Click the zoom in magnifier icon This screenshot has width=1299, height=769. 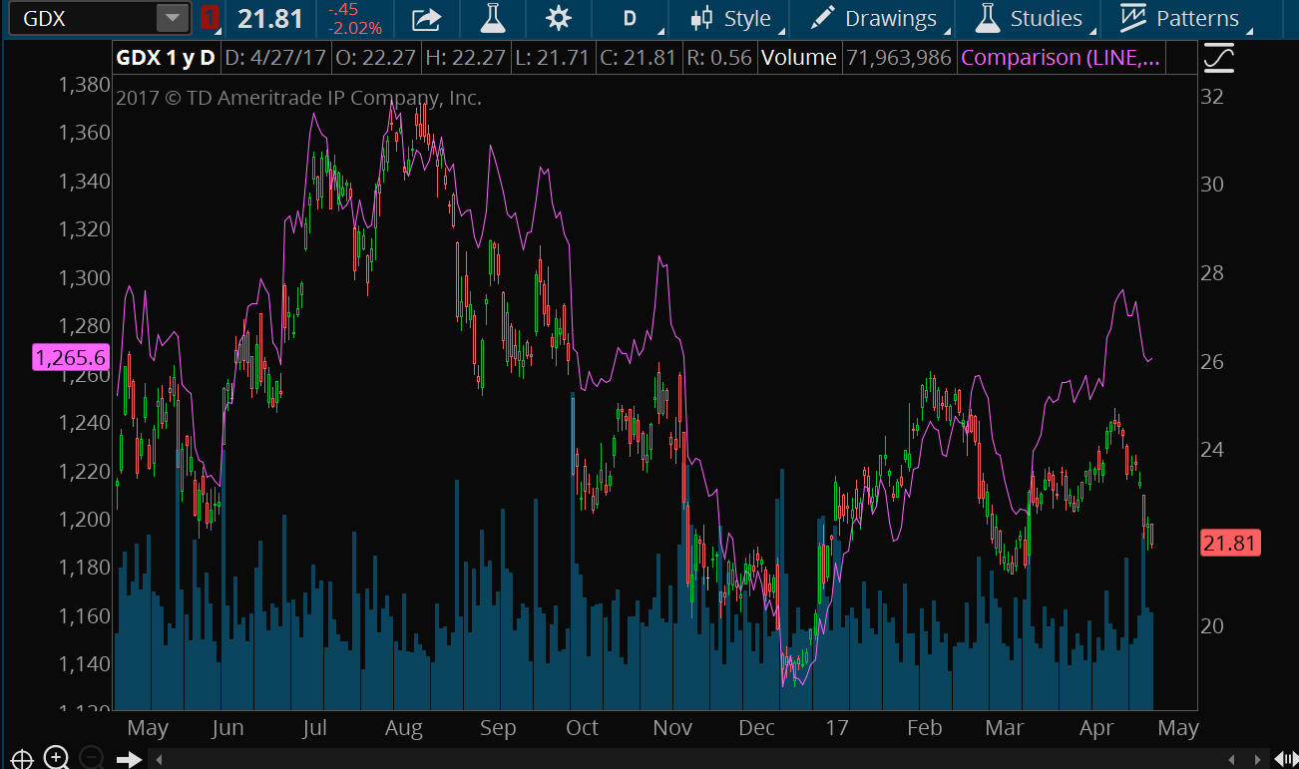tap(56, 758)
